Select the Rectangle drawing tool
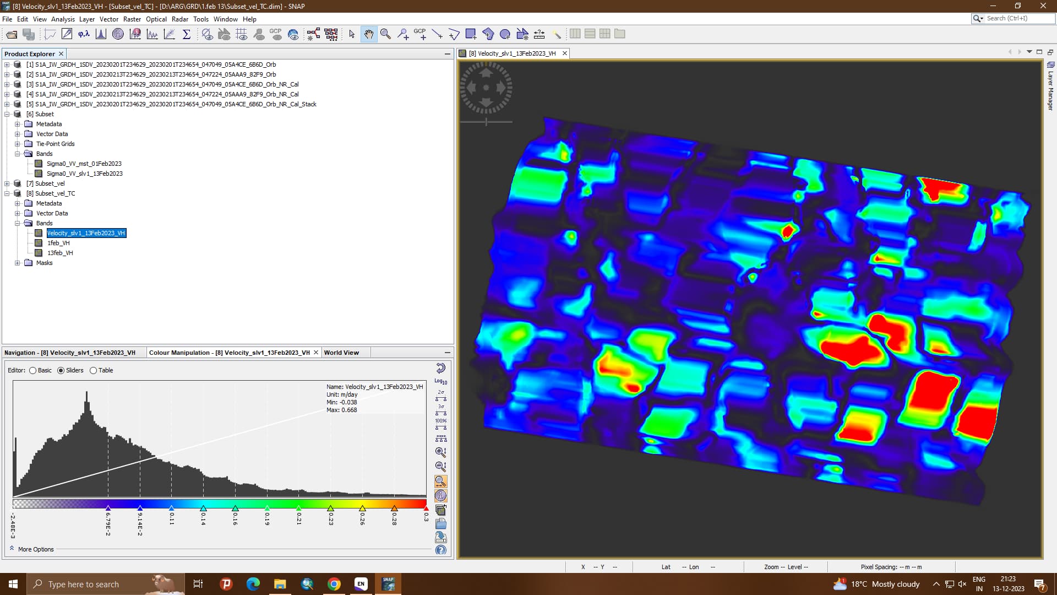 coord(471,34)
